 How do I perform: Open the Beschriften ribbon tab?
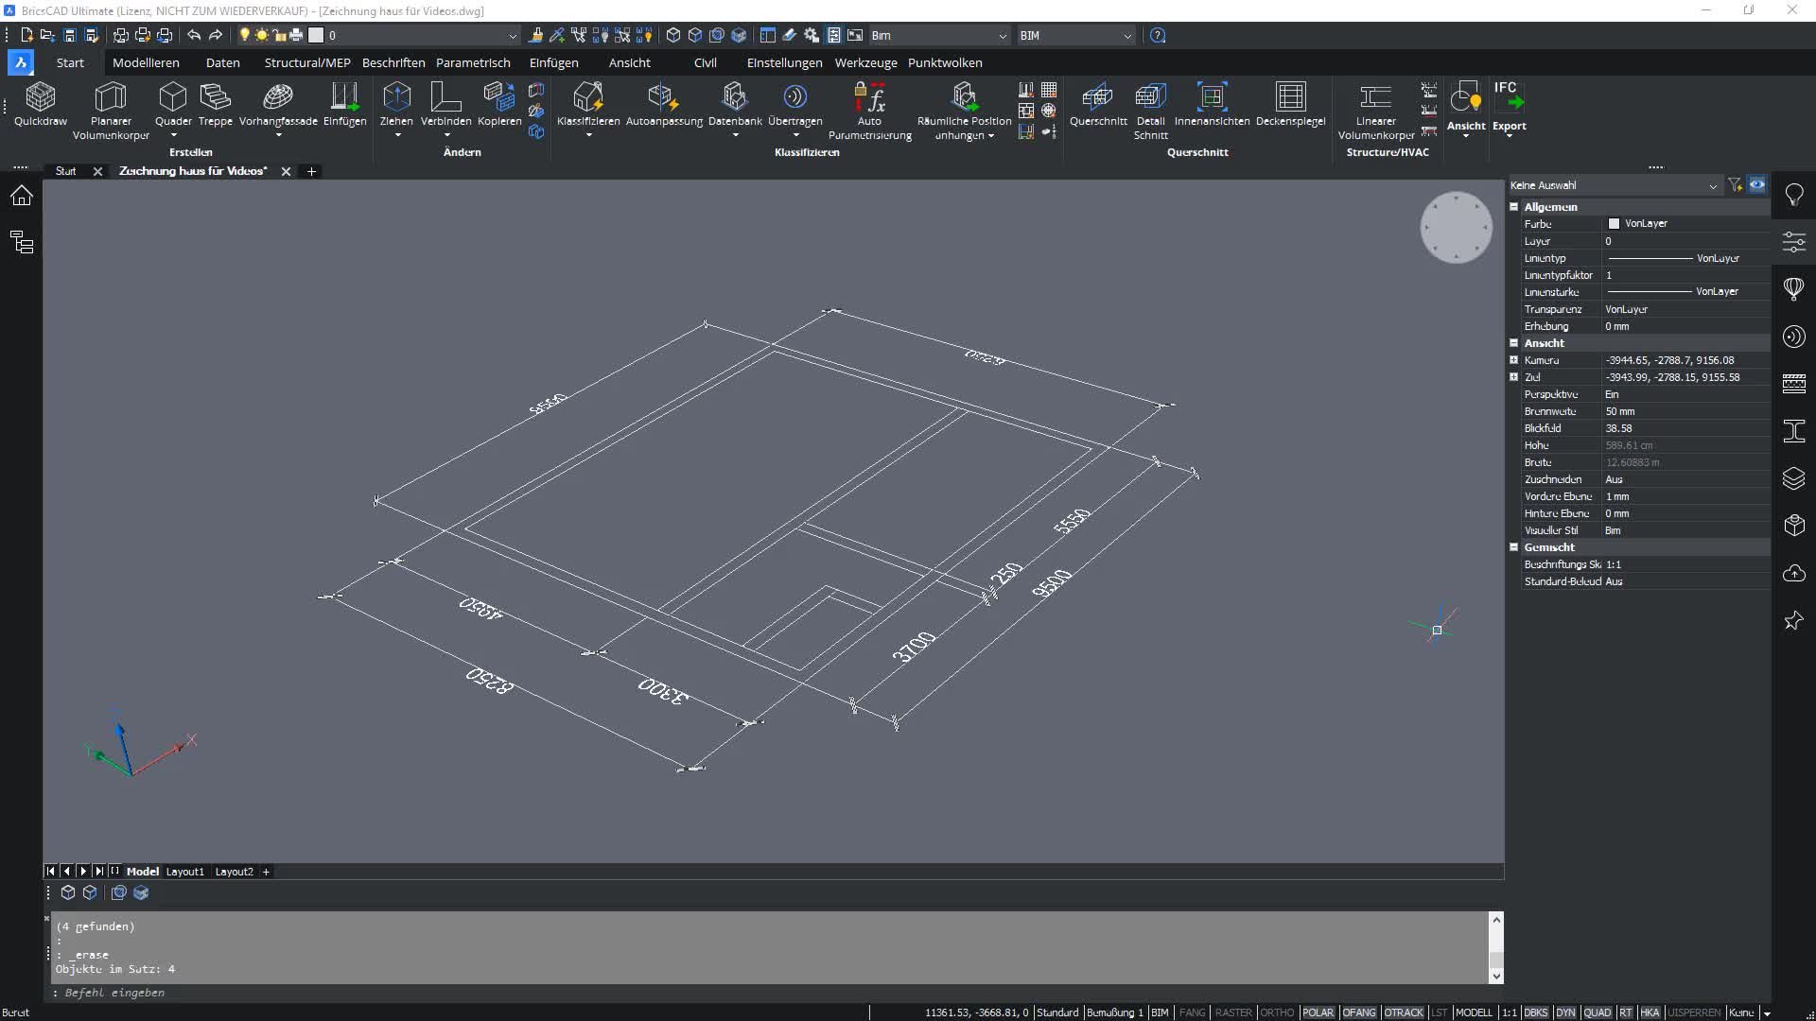point(393,62)
